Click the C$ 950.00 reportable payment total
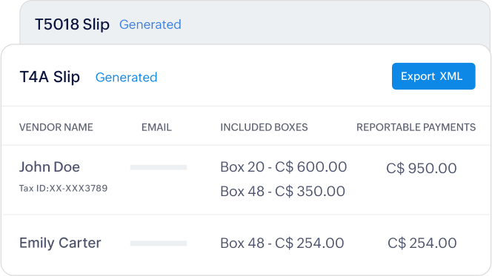 pyautogui.click(x=421, y=168)
